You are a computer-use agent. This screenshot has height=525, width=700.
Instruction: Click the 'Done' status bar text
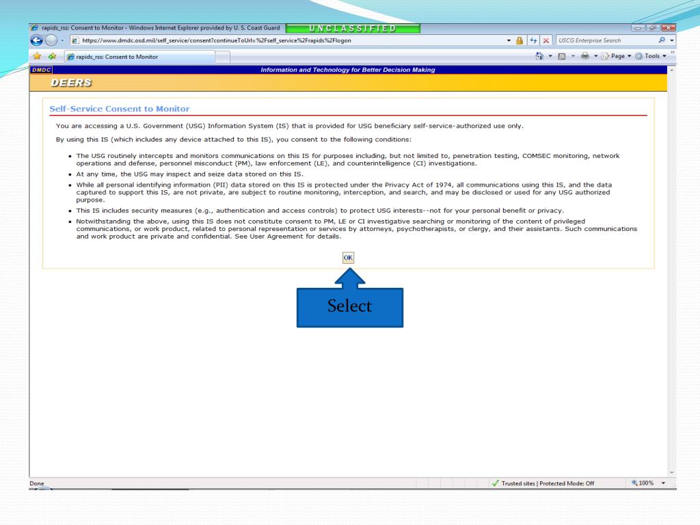pos(37,483)
